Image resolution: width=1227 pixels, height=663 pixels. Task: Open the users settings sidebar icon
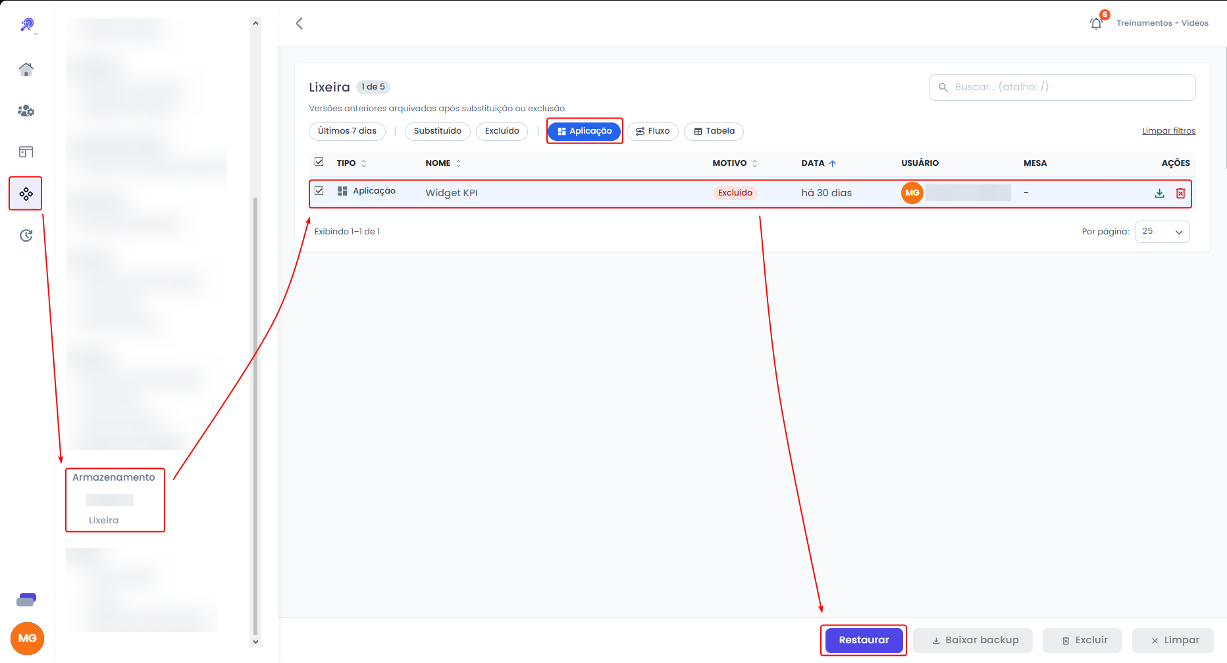pyautogui.click(x=26, y=111)
